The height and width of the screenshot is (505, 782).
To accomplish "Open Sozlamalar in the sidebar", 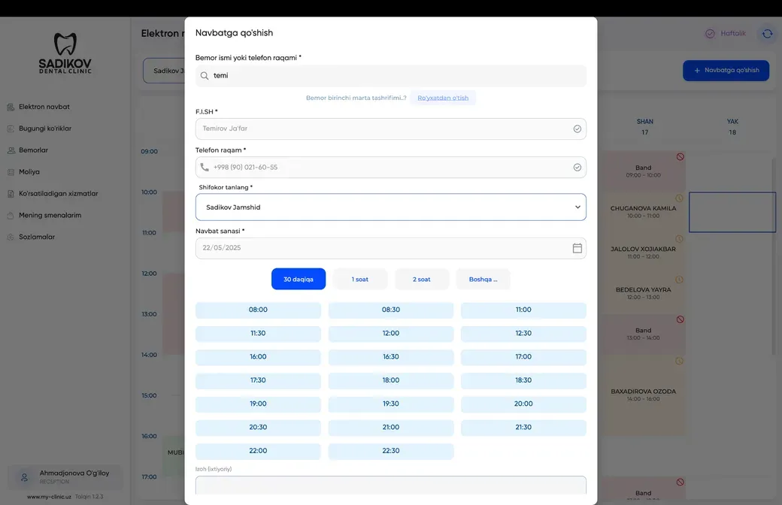I will pos(37,237).
